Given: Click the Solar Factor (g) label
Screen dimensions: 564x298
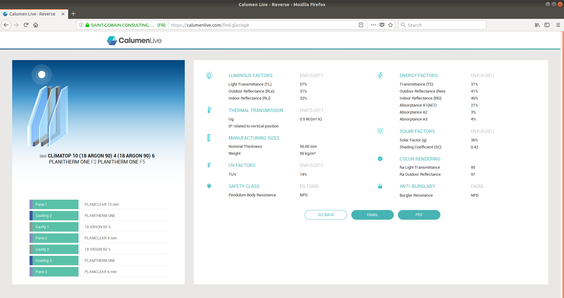Looking at the screenshot, I should 413,140.
